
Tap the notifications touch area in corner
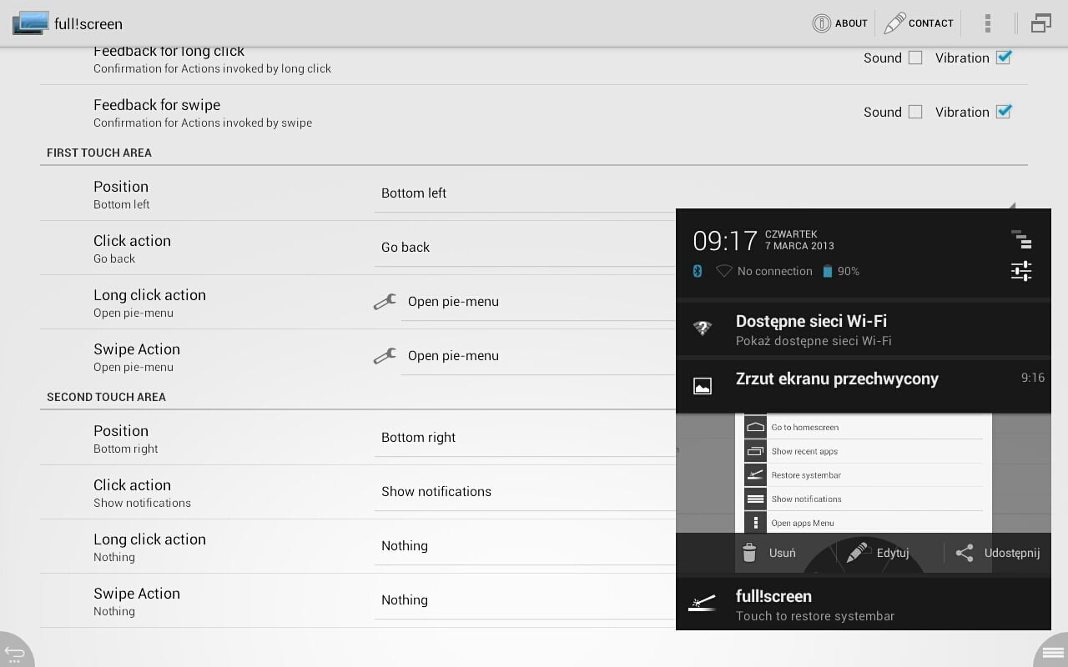1052,651
